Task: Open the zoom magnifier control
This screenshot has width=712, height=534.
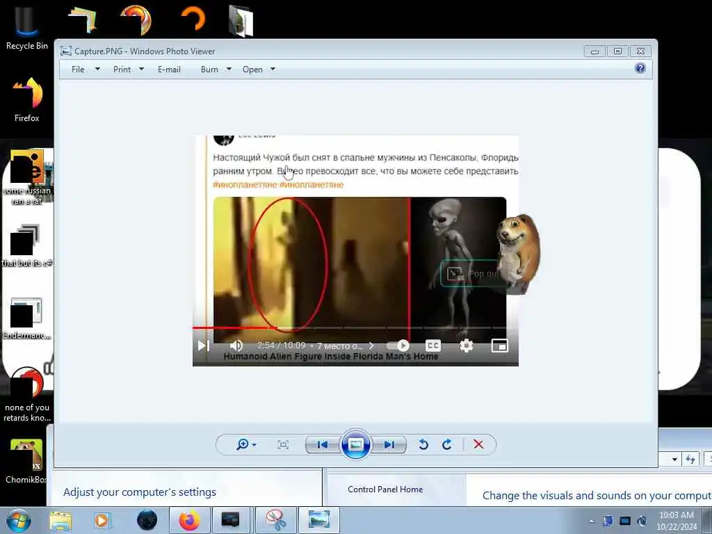Action: pyautogui.click(x=243, y=444)
